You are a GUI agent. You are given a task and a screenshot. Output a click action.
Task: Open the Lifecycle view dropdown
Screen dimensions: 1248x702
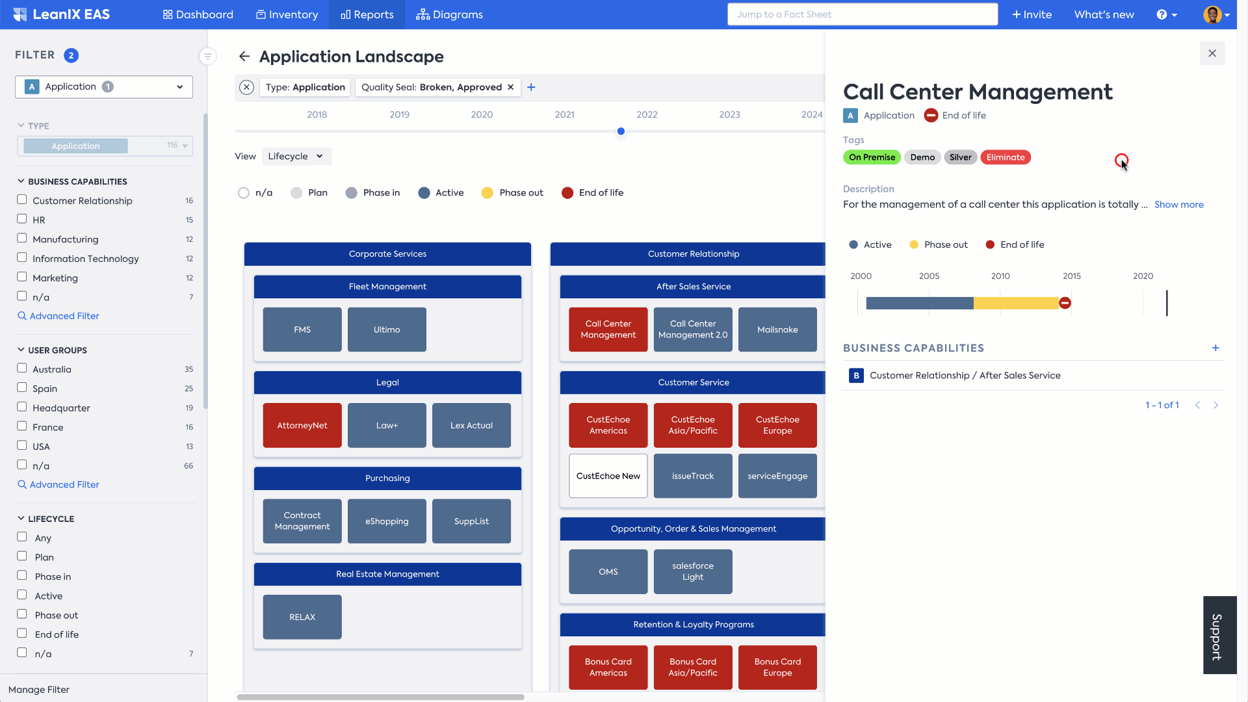pos(296,156)
